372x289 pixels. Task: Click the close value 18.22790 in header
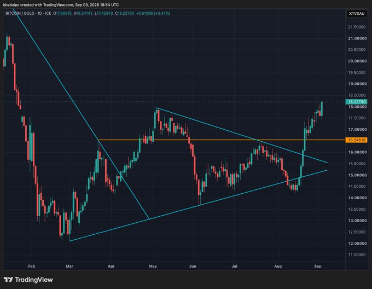click(126, 13)
